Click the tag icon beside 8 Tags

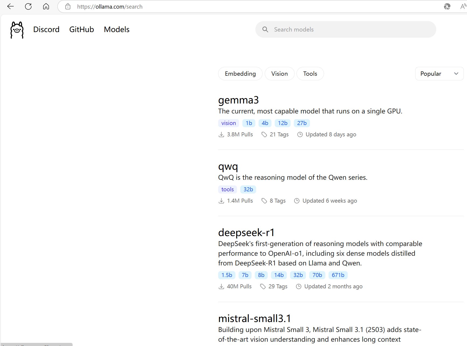pos(264,201)
